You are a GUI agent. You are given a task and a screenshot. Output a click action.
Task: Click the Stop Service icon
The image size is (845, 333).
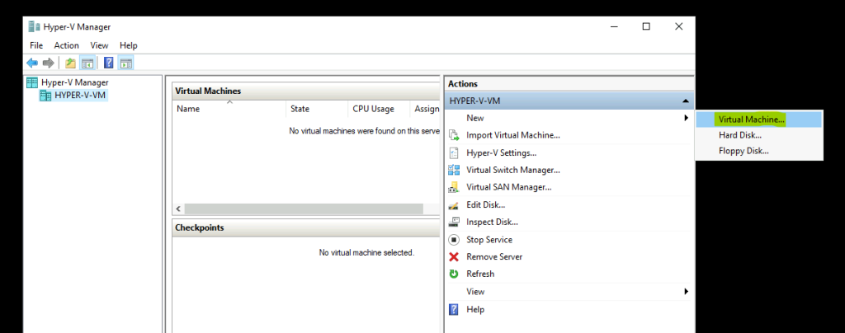coord(454,239)
